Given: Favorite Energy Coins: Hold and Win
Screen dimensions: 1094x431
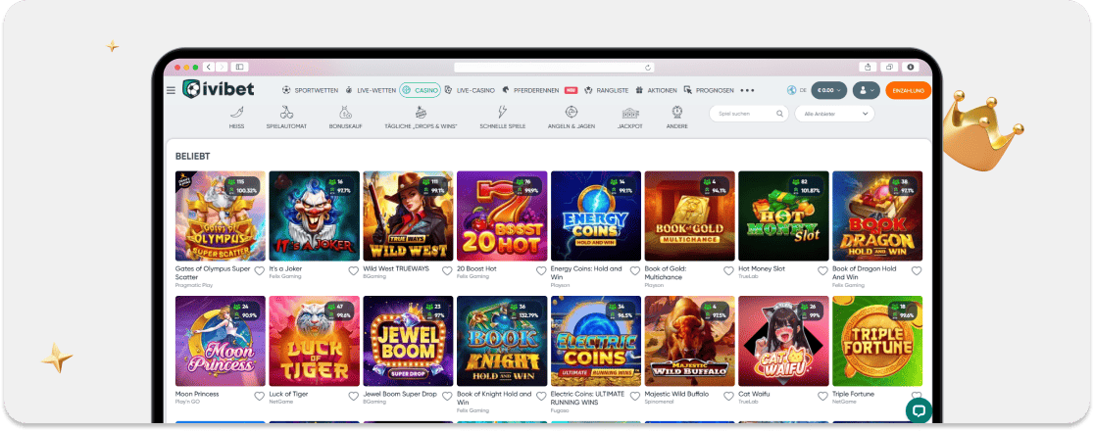Looking at the screenshot, I should [x=635, y=270].
